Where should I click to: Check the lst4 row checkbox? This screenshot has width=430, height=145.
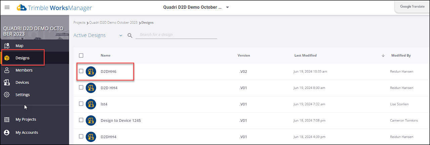pyautogui.click(x=81, y=104)
